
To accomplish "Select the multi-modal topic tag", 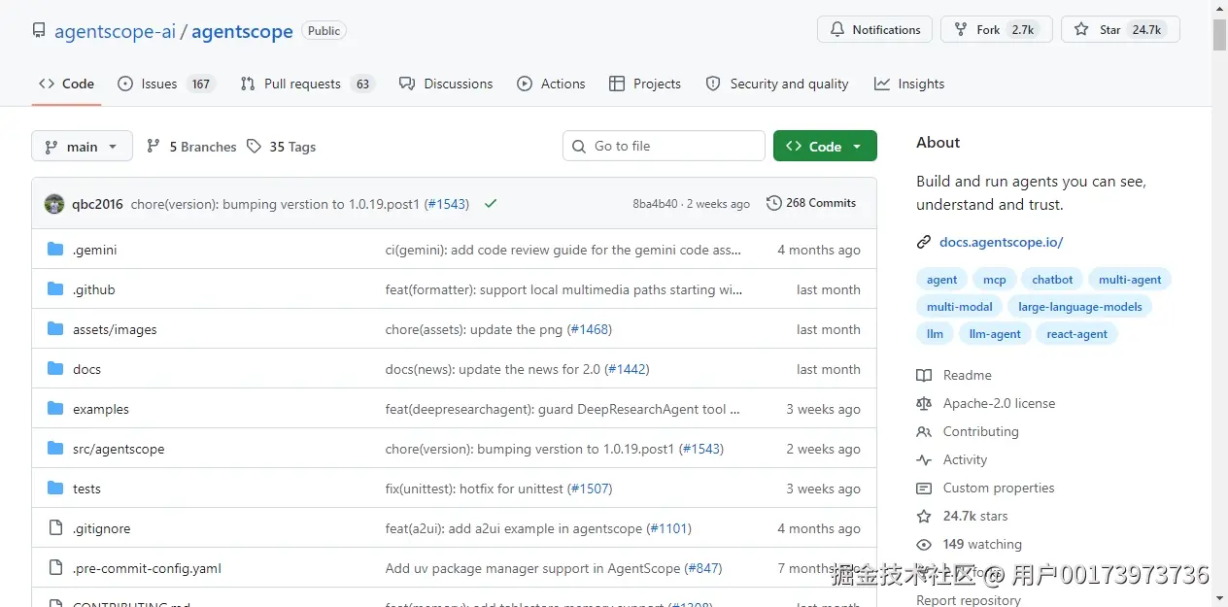I will pyautogui.click(x=960, y=307).
